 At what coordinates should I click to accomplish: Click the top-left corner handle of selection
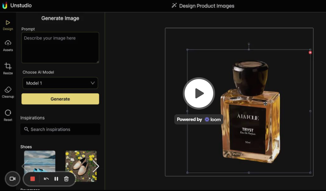click(187, 50)
